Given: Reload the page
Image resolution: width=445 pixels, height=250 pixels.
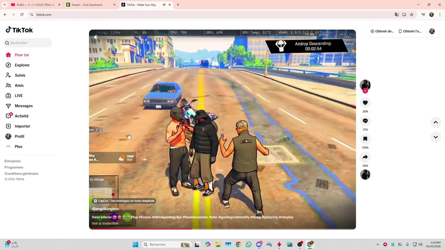Looking at the screenshot, I should pos(22,15).
